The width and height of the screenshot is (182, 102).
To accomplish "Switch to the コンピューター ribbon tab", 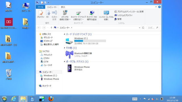I will [52, 7].
